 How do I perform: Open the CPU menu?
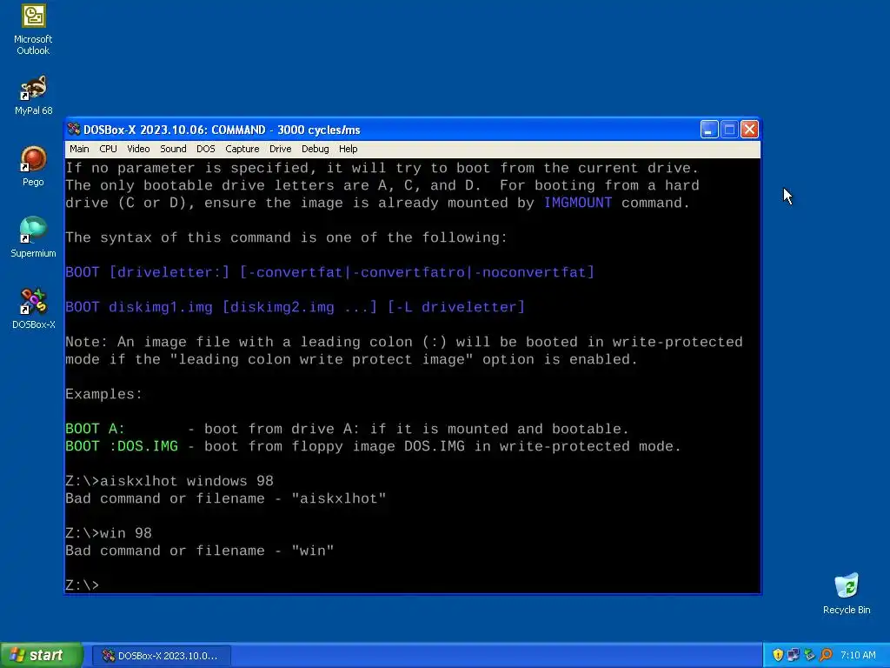(x=108, y=149)
